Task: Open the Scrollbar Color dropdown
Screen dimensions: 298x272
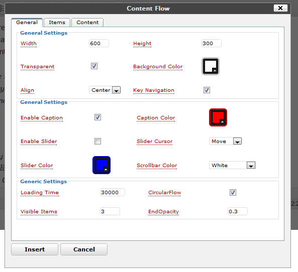Action: click(x=232, y=165)
